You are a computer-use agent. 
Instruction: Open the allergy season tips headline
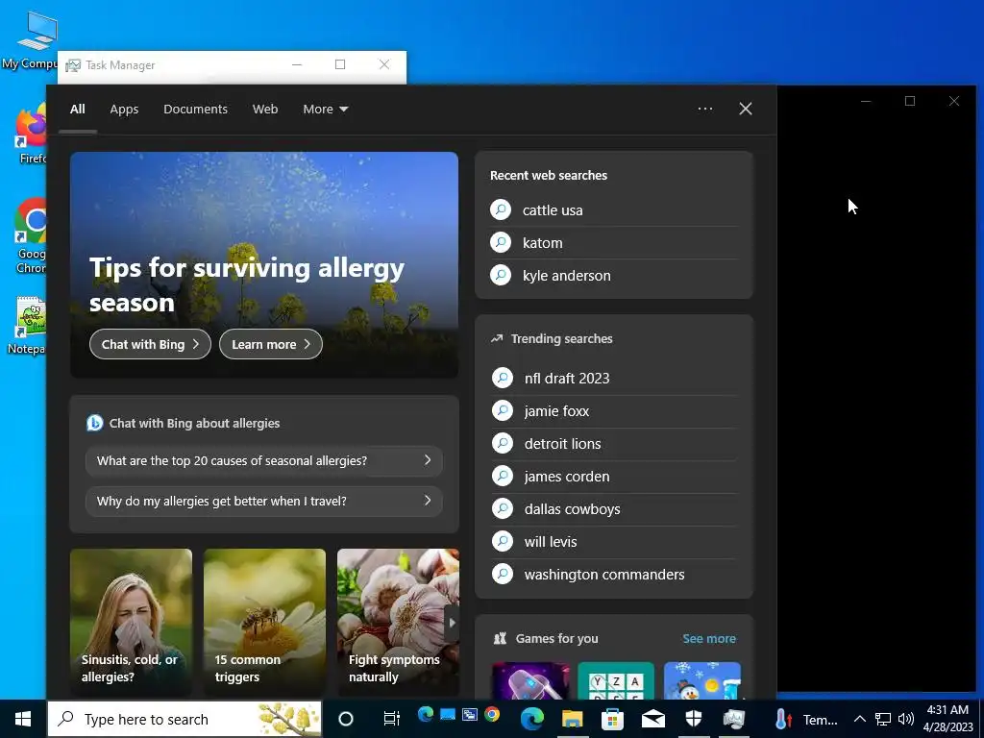point(247,284)
